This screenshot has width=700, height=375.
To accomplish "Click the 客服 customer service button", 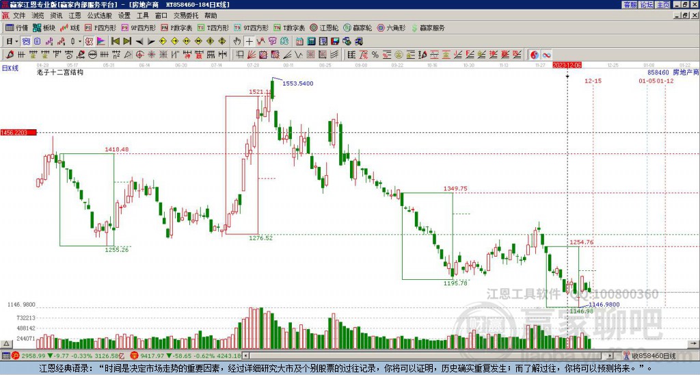I will pos(630,5).
